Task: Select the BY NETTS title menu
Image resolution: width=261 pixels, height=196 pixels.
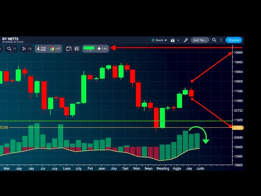Action: (10, 39)
